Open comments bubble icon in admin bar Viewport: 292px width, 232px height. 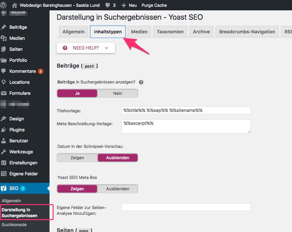click(x=107, y=6)
